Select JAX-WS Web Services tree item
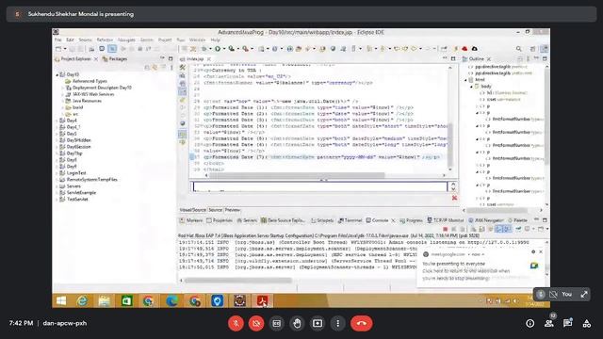603x339 pixels. coord(93,94)
